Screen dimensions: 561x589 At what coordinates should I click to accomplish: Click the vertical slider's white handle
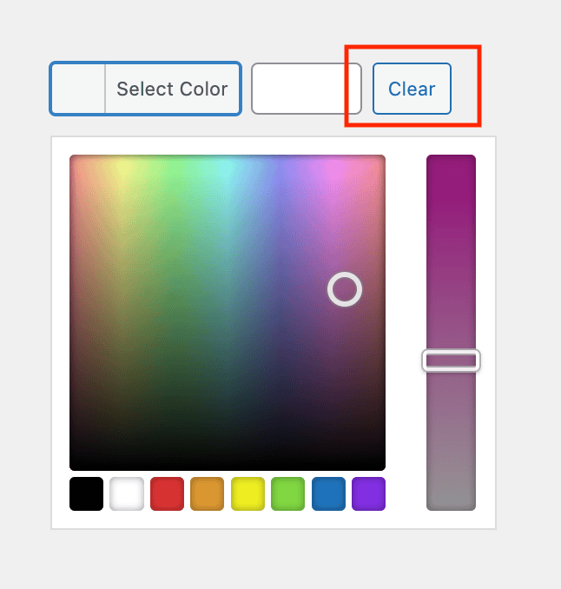point(451,361)
